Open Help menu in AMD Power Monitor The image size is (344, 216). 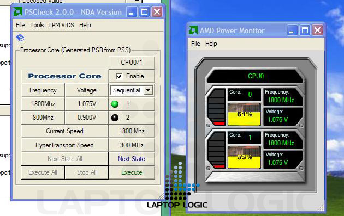coord(211,44)
